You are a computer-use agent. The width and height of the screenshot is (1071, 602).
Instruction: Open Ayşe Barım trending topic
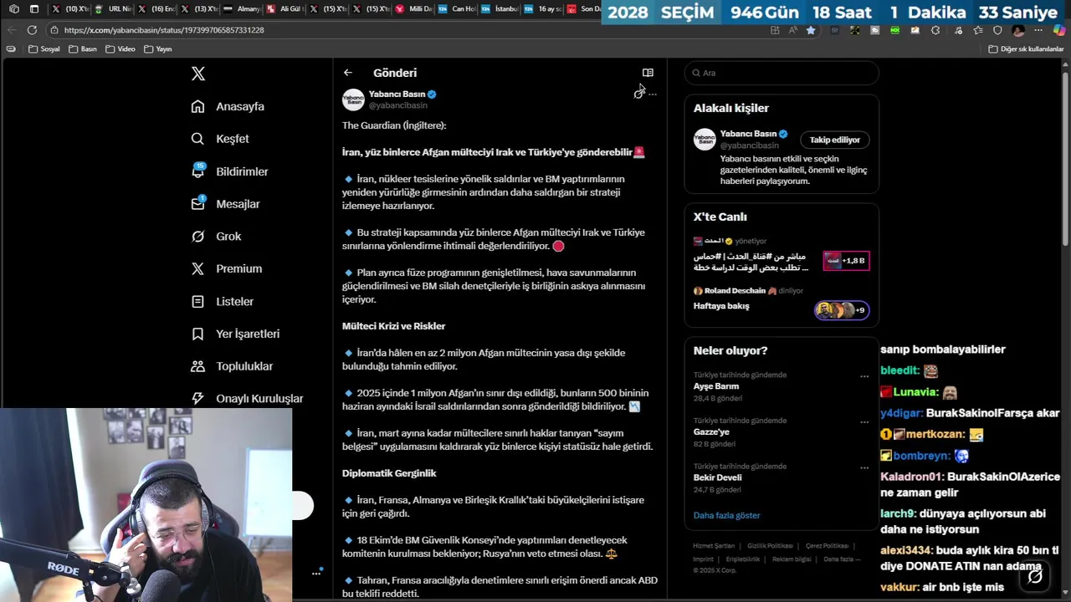(716, 386)
